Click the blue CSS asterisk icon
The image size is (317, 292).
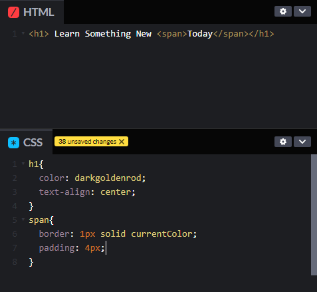click(13, 142)
